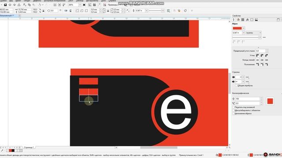
Task: Click the mirror horizontally icon
Action: pos(66,11)
